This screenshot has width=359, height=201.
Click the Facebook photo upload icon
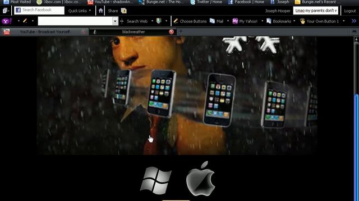coord(123,11)
